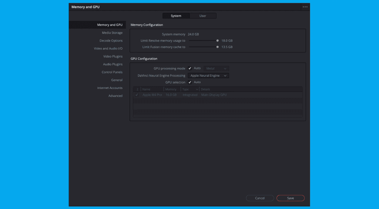Click the Save button

point(290,198)
